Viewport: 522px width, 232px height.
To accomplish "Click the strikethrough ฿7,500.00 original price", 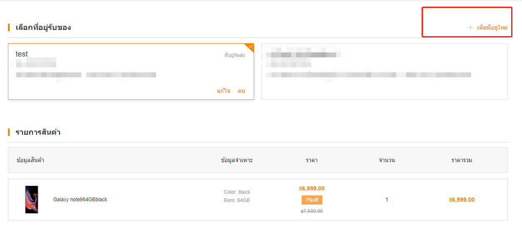I will (312, 211).
